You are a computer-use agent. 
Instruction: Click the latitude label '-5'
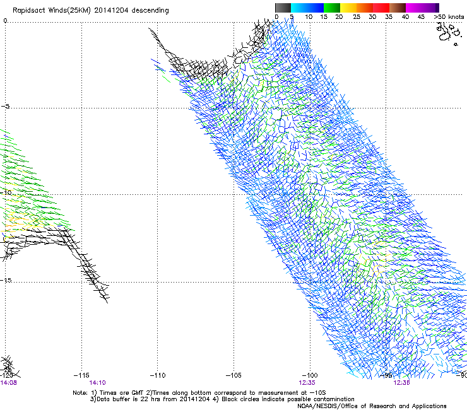click(x=6, y=107)
